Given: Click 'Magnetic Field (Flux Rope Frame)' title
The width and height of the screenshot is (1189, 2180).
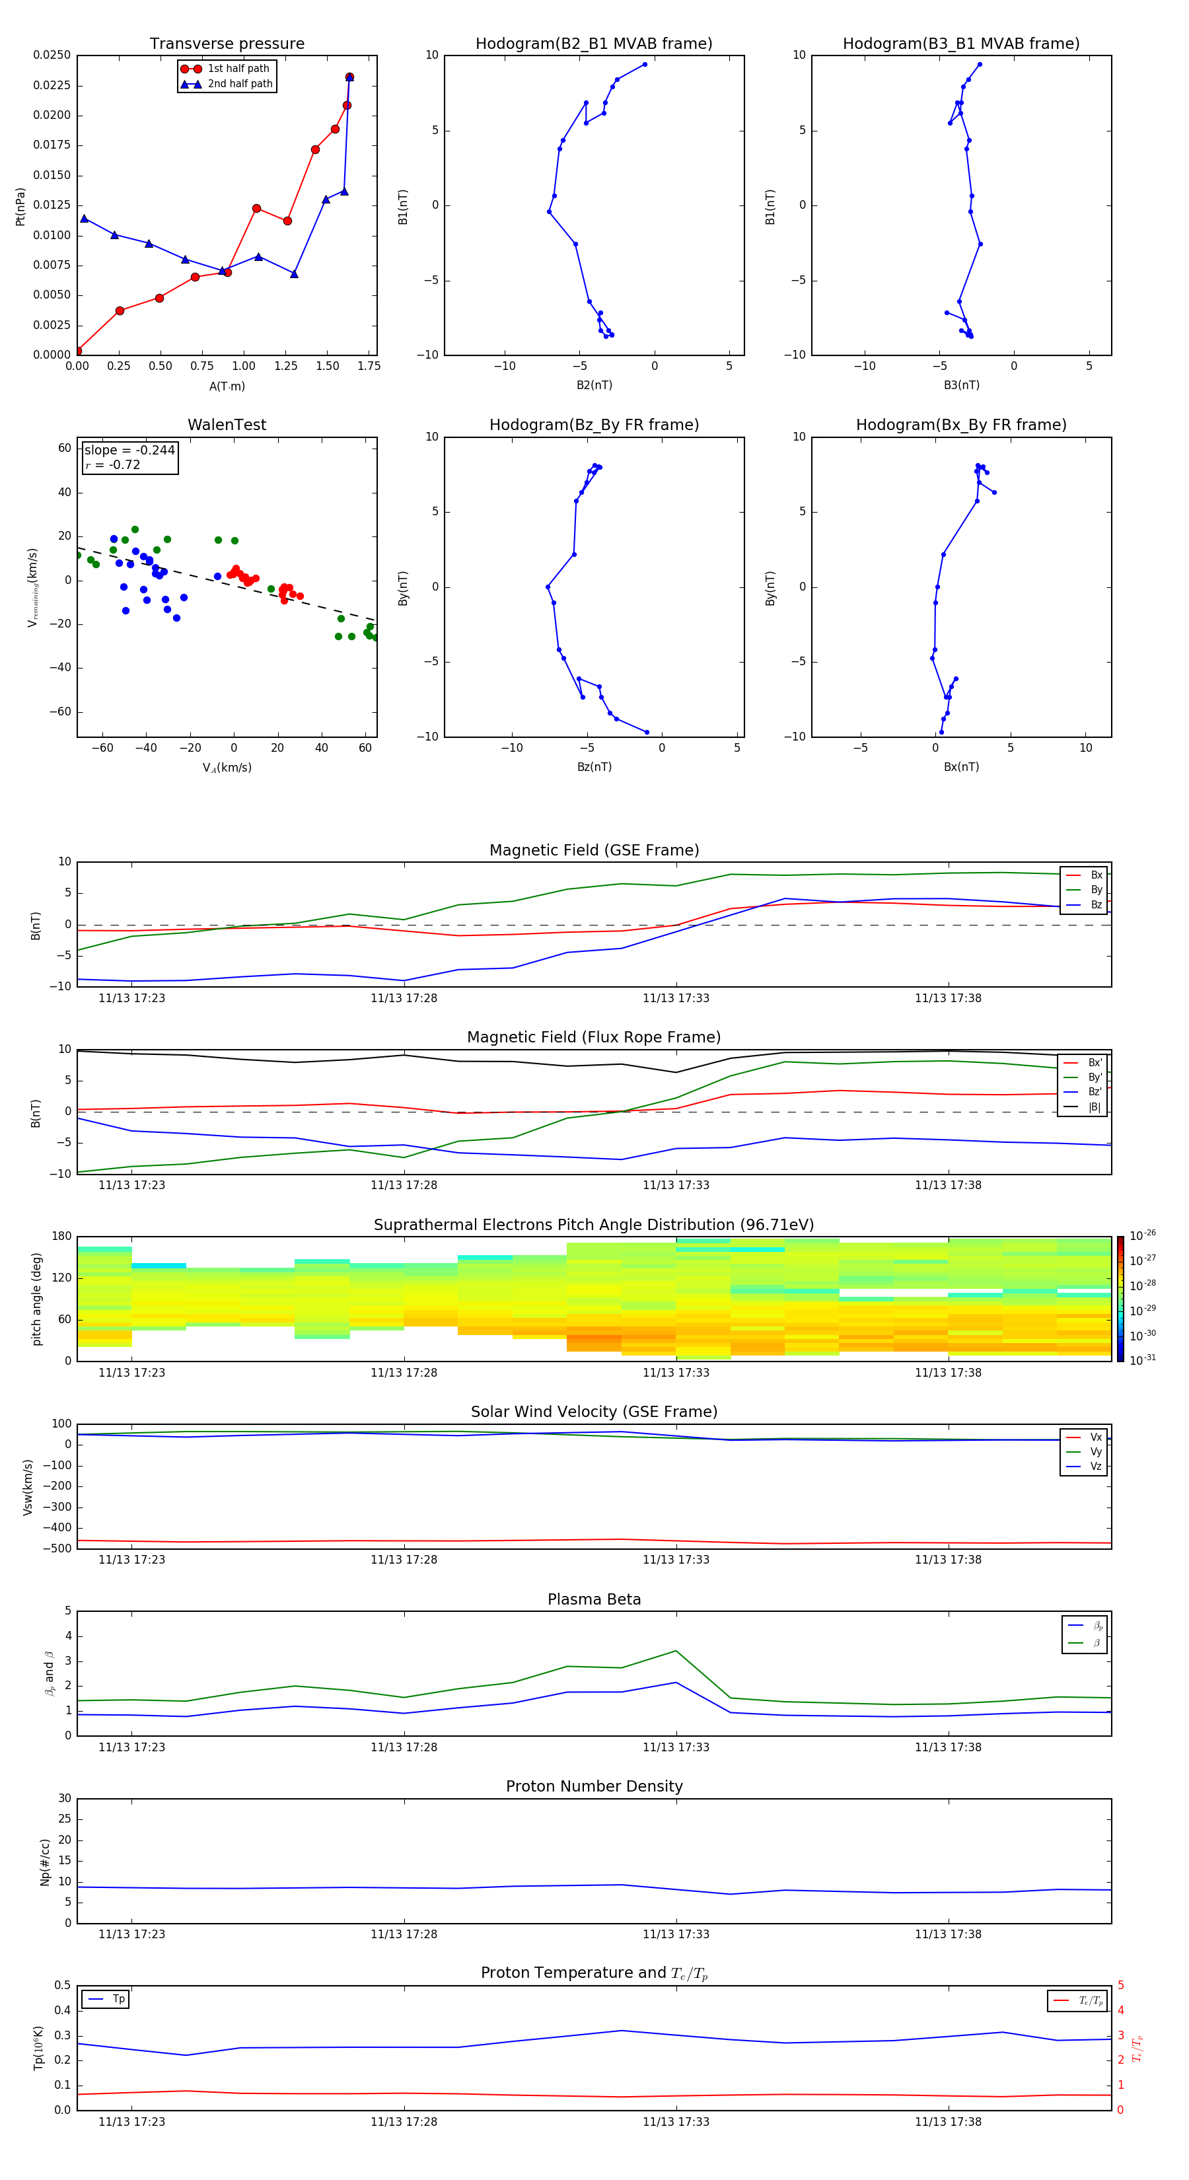Looking at the screenshot, I should pos(594,1038).
